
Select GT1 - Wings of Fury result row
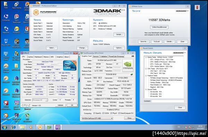162,59
